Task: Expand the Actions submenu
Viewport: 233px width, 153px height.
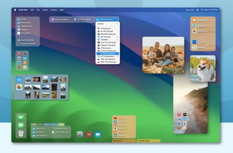Action: [x=108, y=24]
